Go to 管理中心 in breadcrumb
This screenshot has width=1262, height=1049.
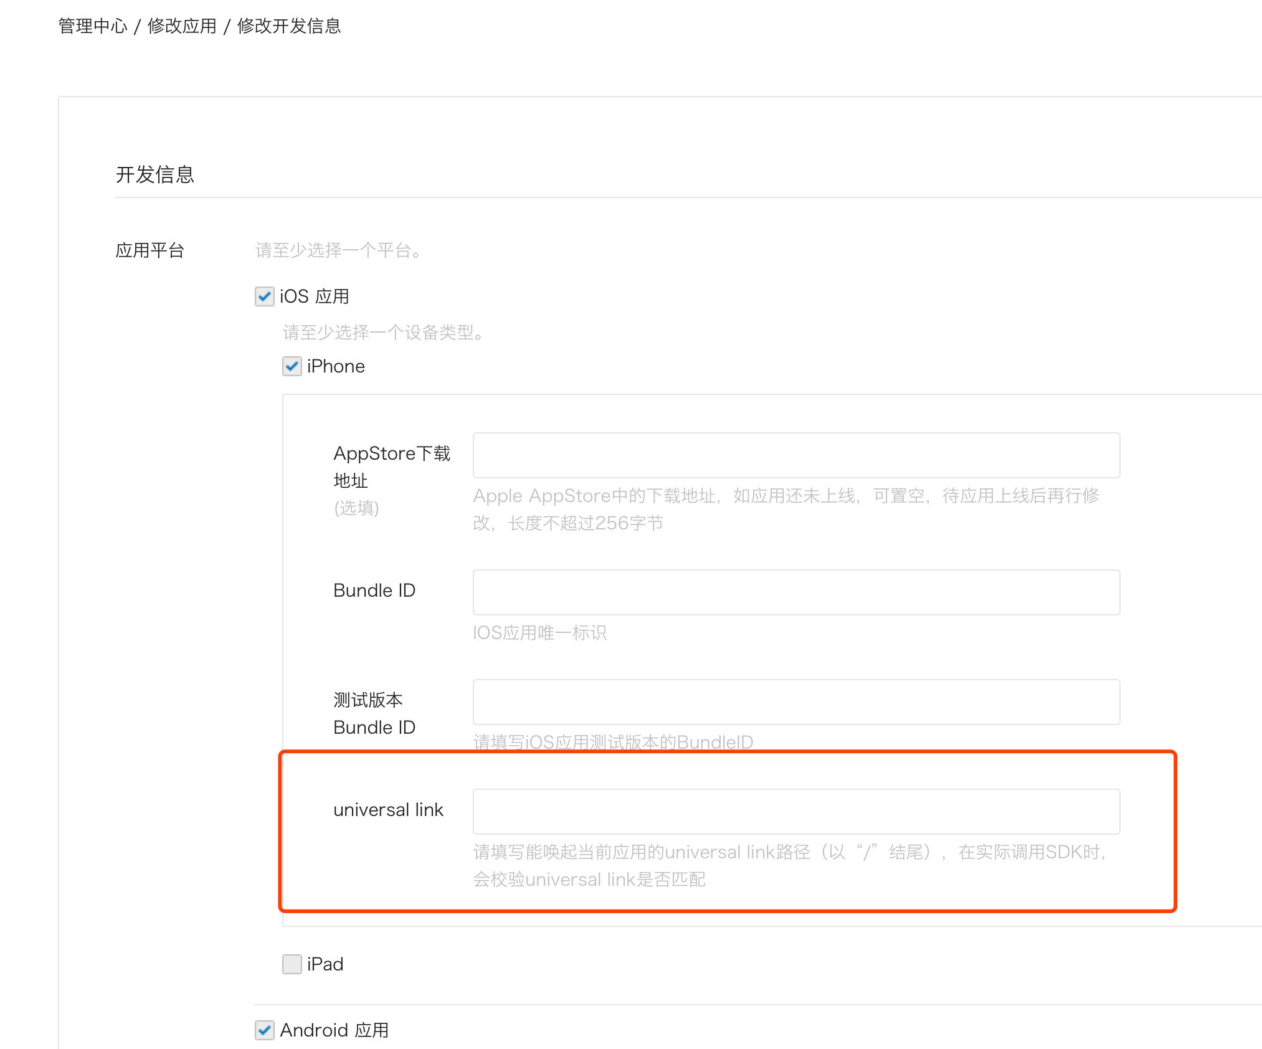click(93, 26)
